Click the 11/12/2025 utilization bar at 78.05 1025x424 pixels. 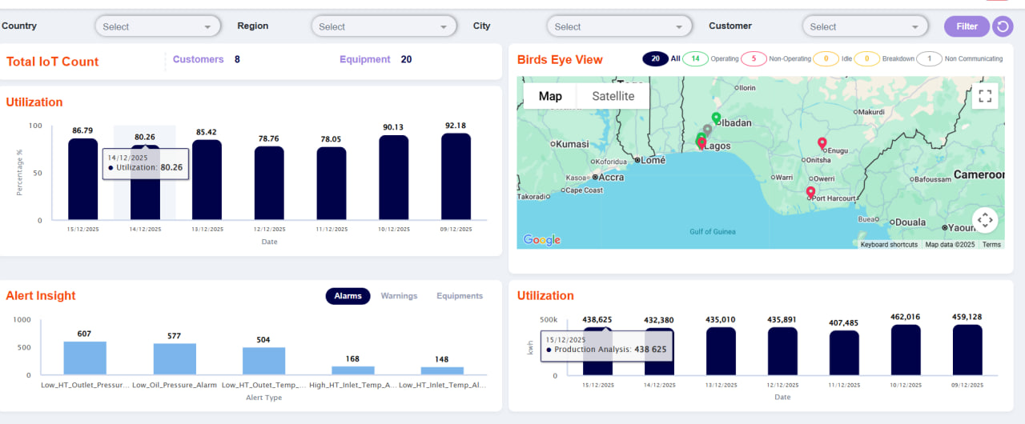click(x=332, y=183)
